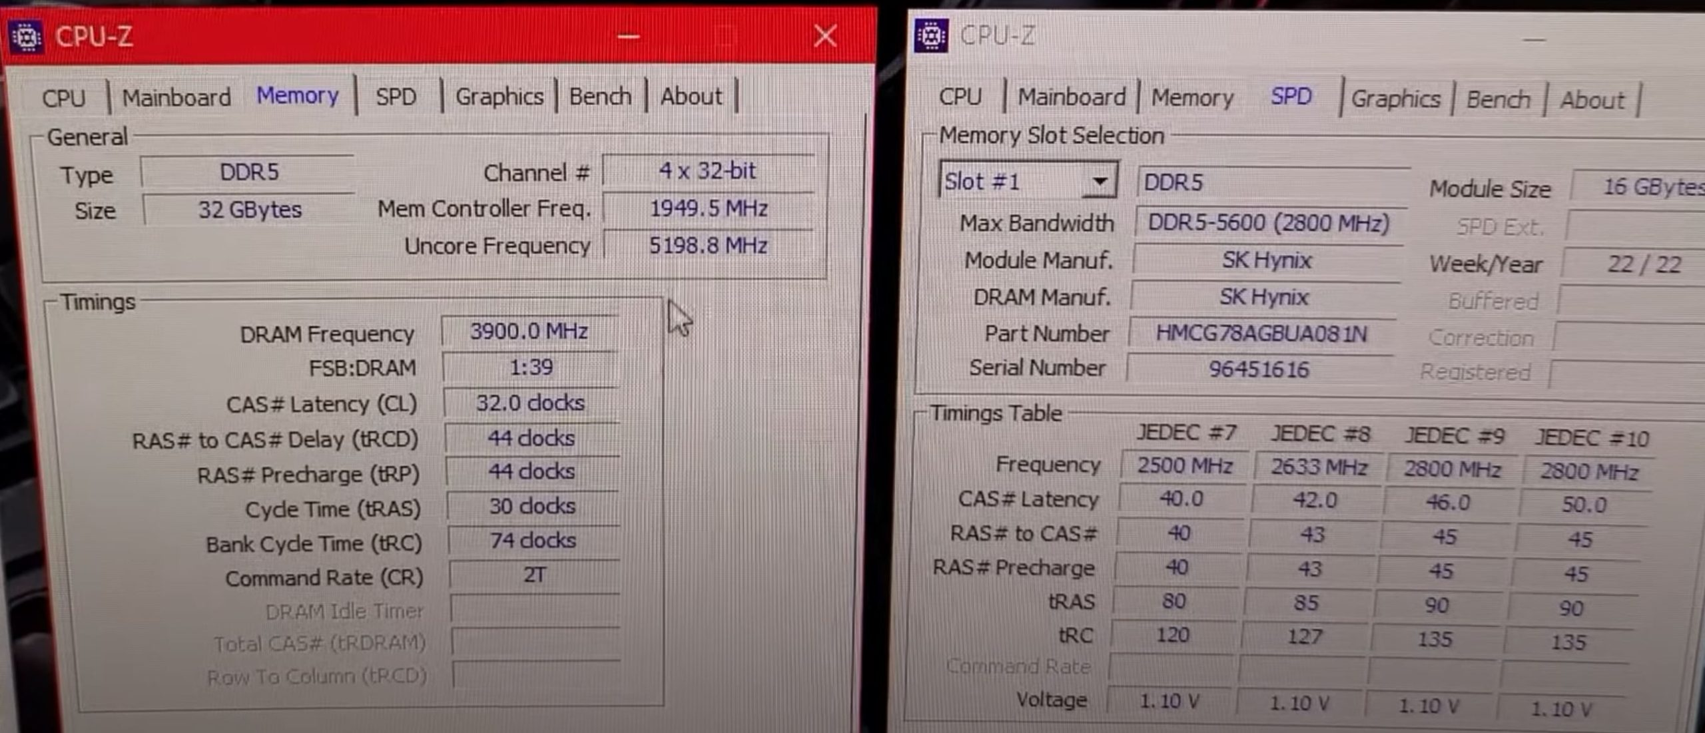The width and height of the screenshot is (1705, 733).
Task: Click the DRAM Frequency value 3900.0 MHz
Action: coord(529,331)
